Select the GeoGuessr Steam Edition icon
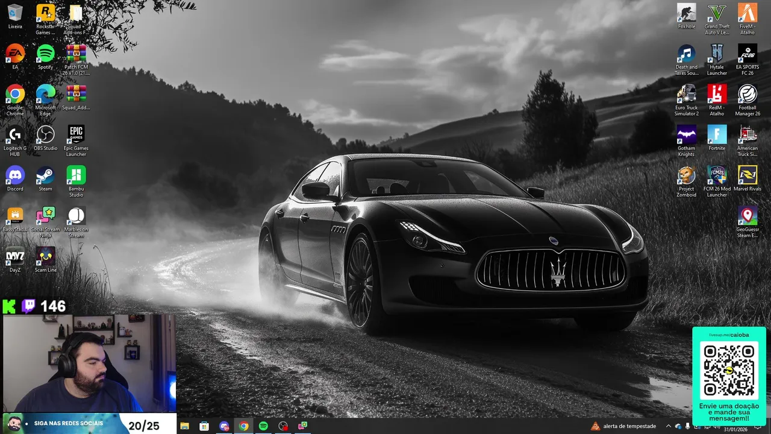This screenshot has height=434, width=771. 748,222
